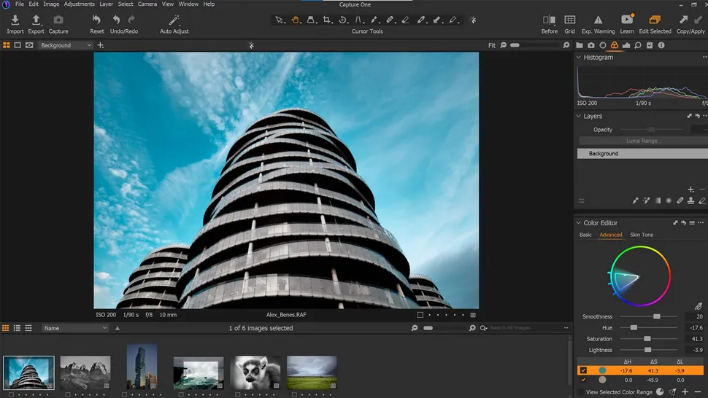
Task: Remove color range with minus
Action: coord(698,392)
